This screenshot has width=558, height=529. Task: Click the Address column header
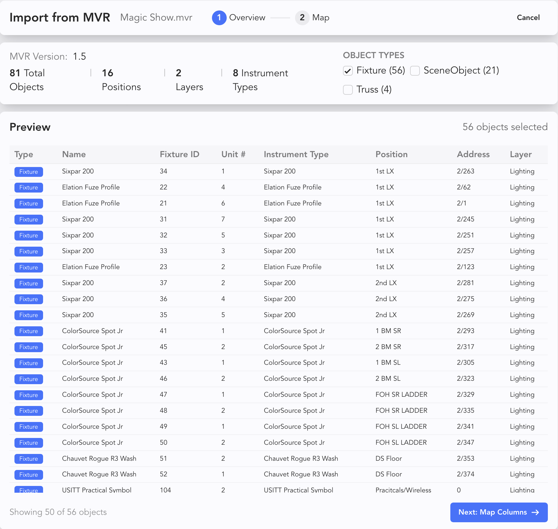(473, 154)
